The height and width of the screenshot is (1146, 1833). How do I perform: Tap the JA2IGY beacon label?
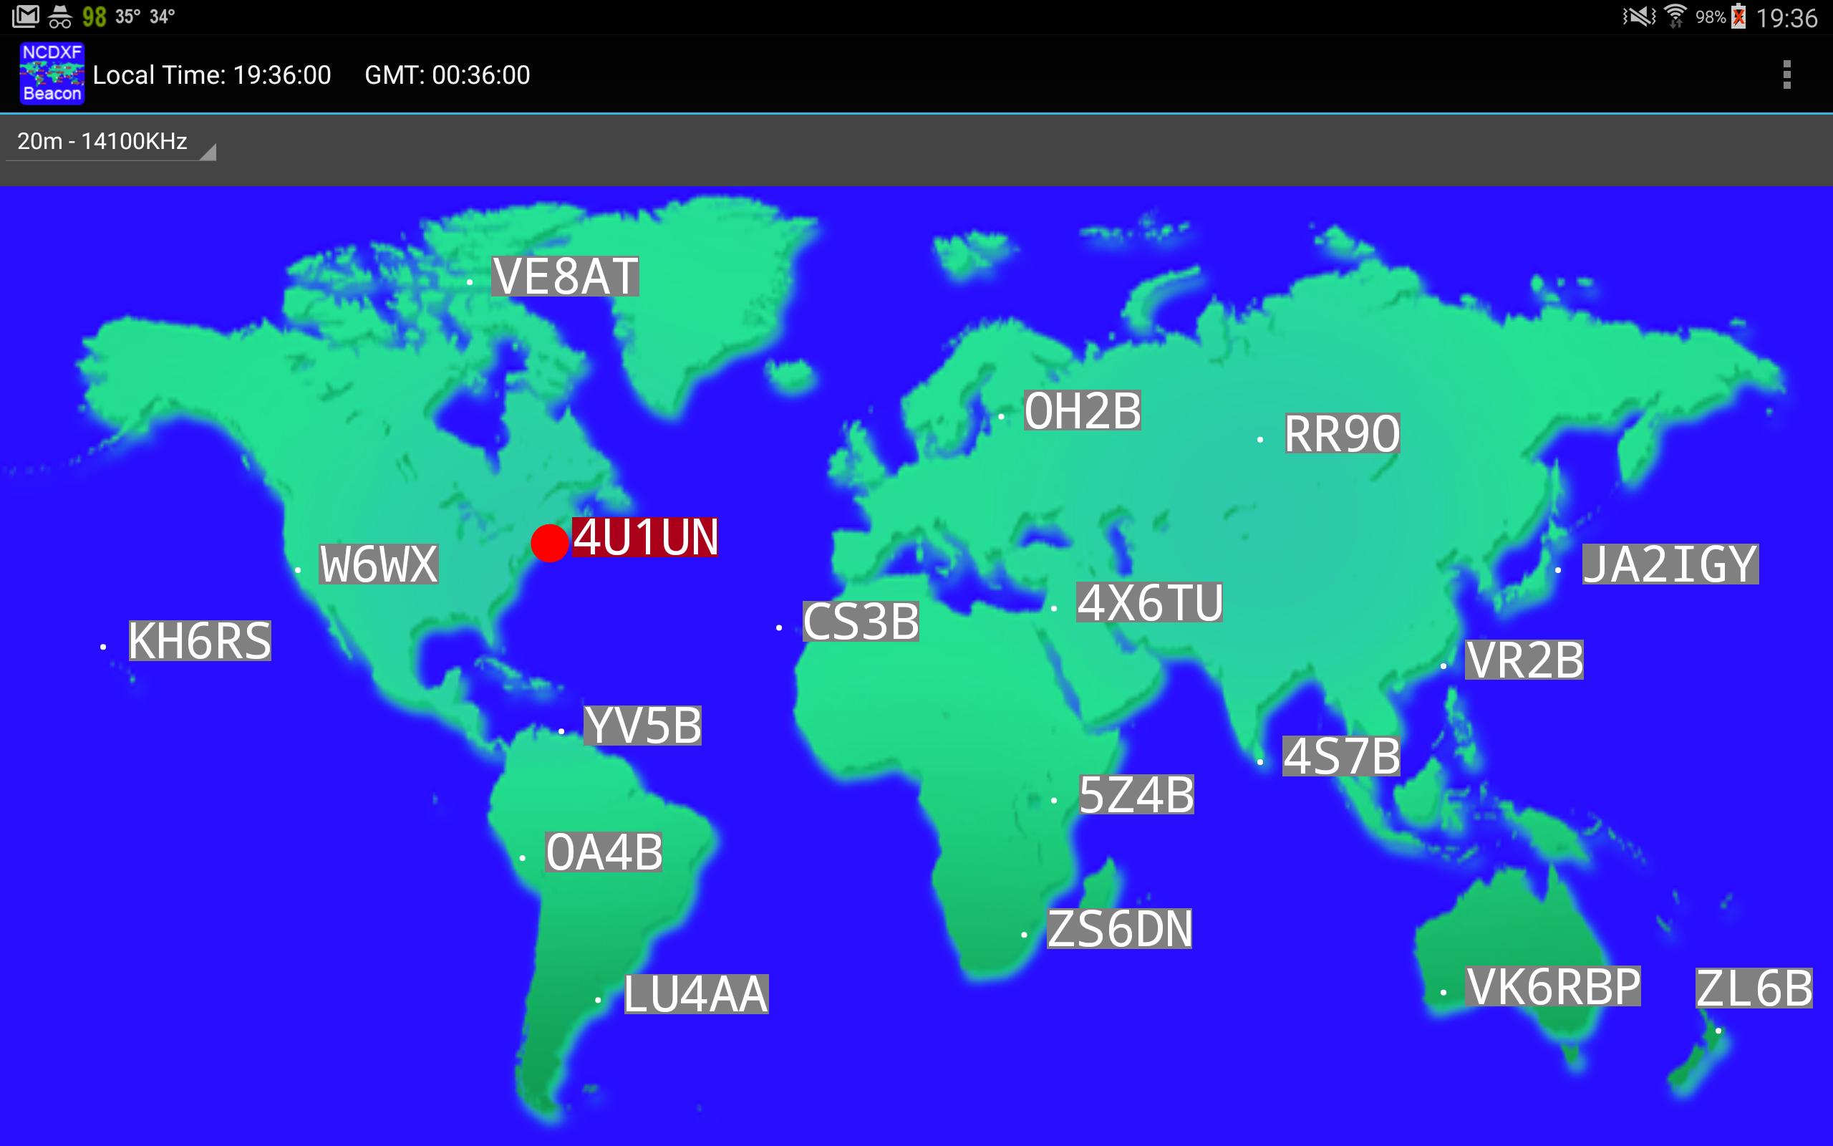click(x=1670, y=564)
